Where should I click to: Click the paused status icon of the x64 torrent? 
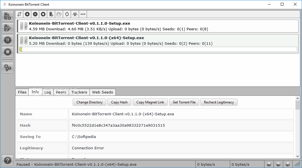pos(24,41)
